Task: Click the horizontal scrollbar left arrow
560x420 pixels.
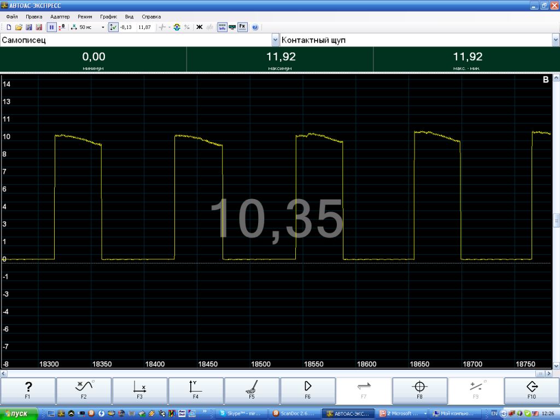Action: tap(4, 374)
